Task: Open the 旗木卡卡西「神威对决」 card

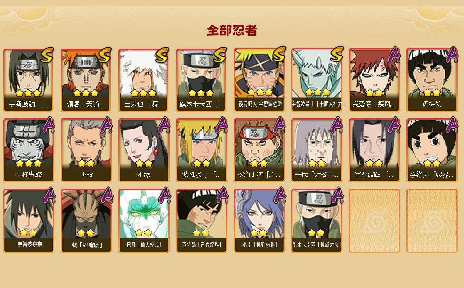Action: [x=316, y=221]
